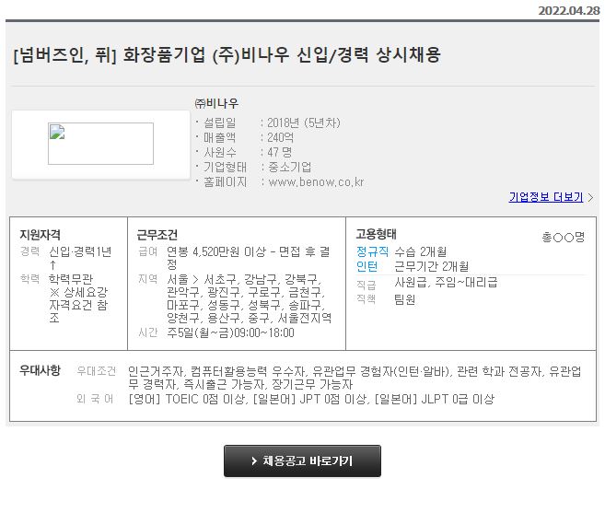605x513 pixels.
Task: Click the homepage www.benow.co.kr text
Action: (316, 181)
